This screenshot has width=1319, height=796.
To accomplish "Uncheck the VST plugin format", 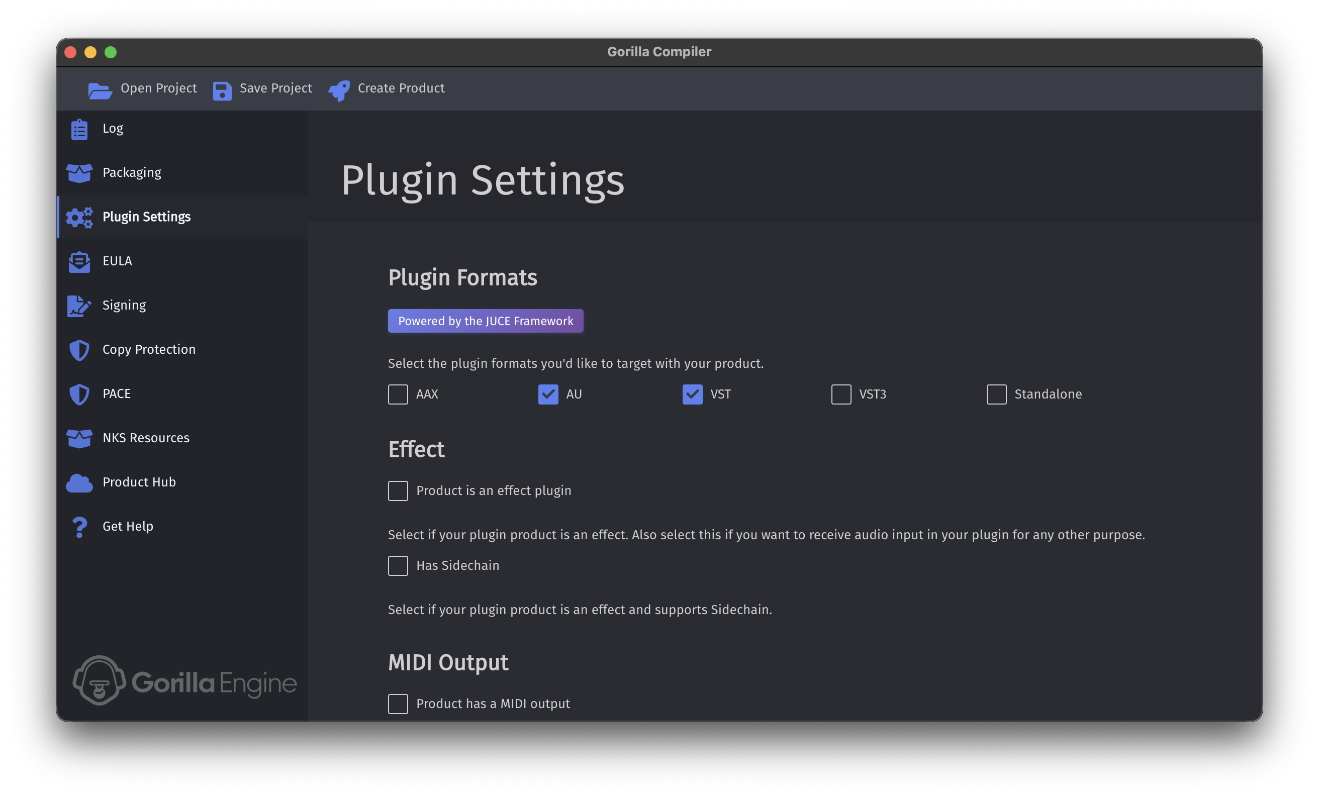I will pyautogui.click(x=692, y=394).
